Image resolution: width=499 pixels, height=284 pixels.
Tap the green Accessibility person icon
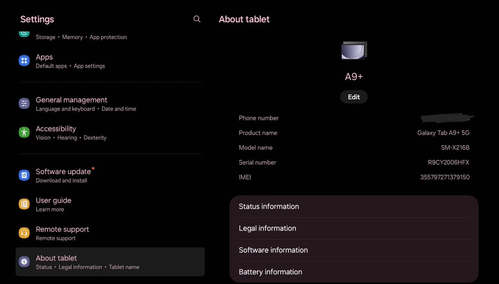24,132
